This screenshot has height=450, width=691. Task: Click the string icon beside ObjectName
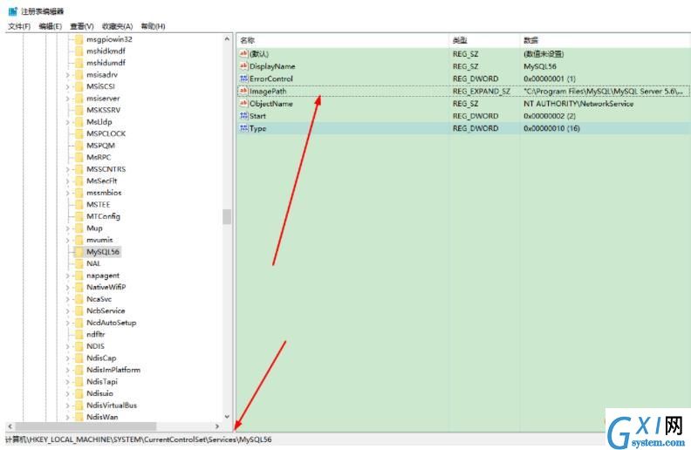tap(243, 104)
